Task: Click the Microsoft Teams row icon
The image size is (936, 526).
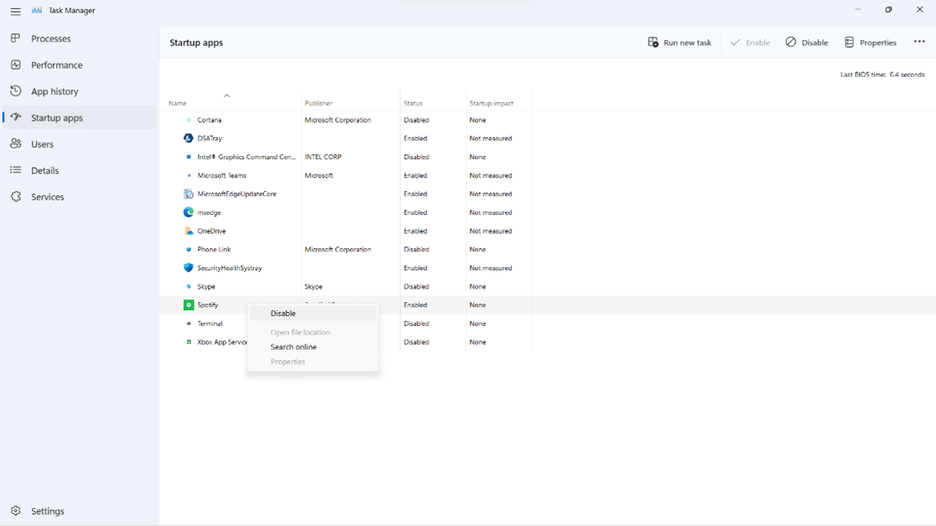Action: tap(189, 176)
